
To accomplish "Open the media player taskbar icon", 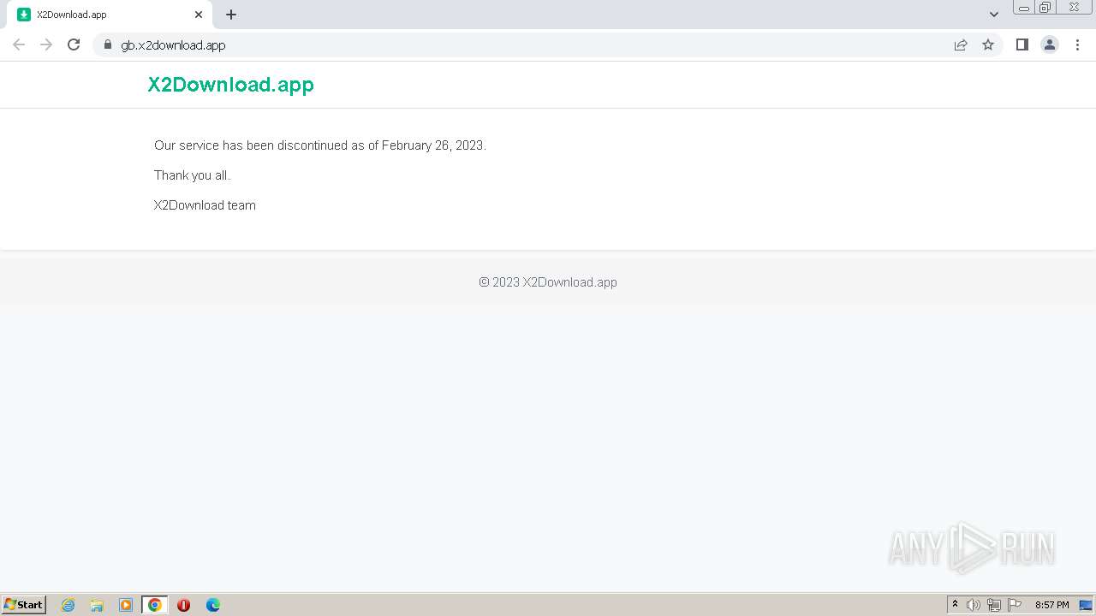I will (x=126, y=605).
